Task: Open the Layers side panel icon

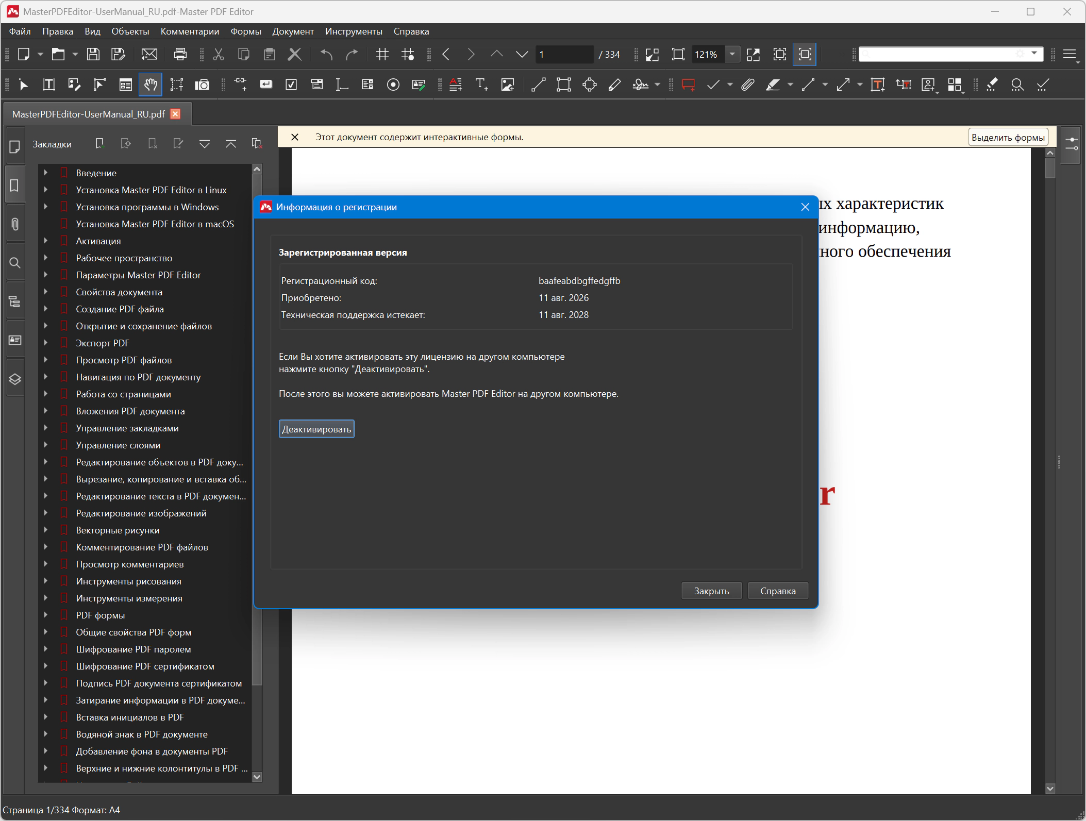Action: point(14,379)
